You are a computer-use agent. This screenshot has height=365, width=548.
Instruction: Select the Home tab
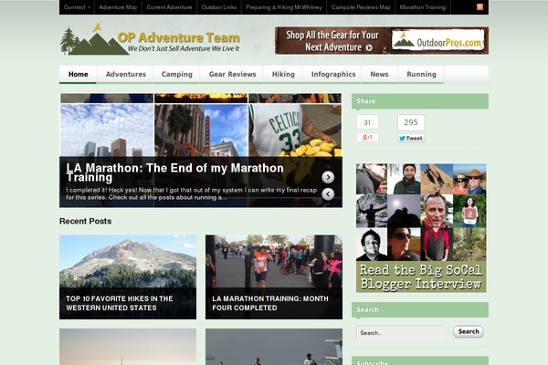(78, 74)
